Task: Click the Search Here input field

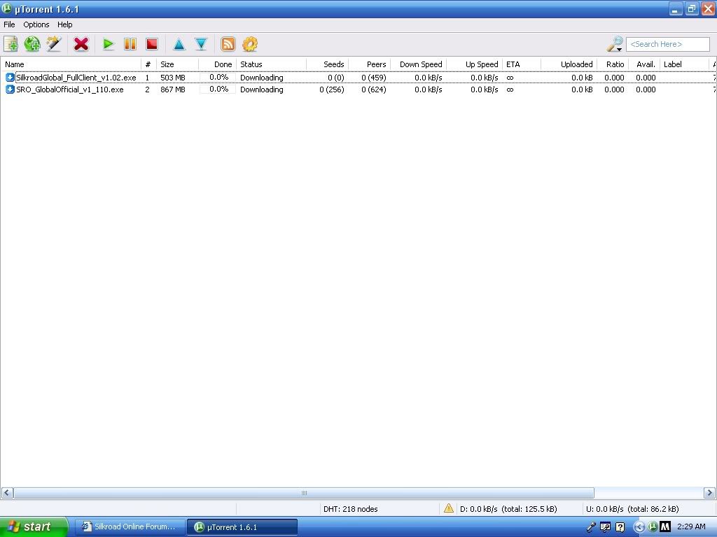Action: point(667,44)
